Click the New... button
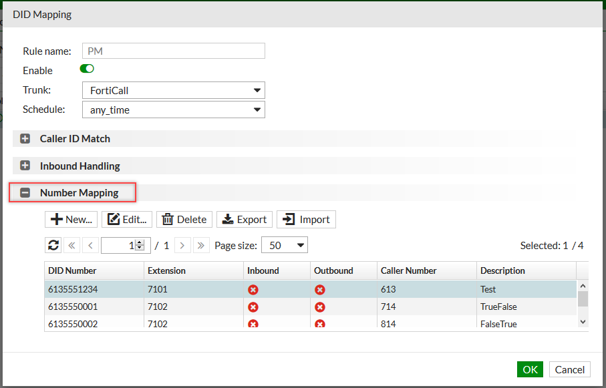Screen dimensions: 606x388 coord(71,219)
